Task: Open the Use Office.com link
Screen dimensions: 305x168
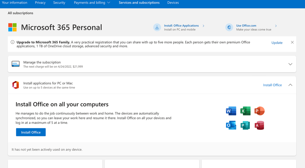Action: [246, 26]
